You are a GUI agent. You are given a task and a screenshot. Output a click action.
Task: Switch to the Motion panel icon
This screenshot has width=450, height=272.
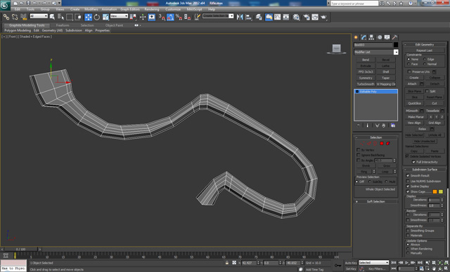(x=380, y=37)
